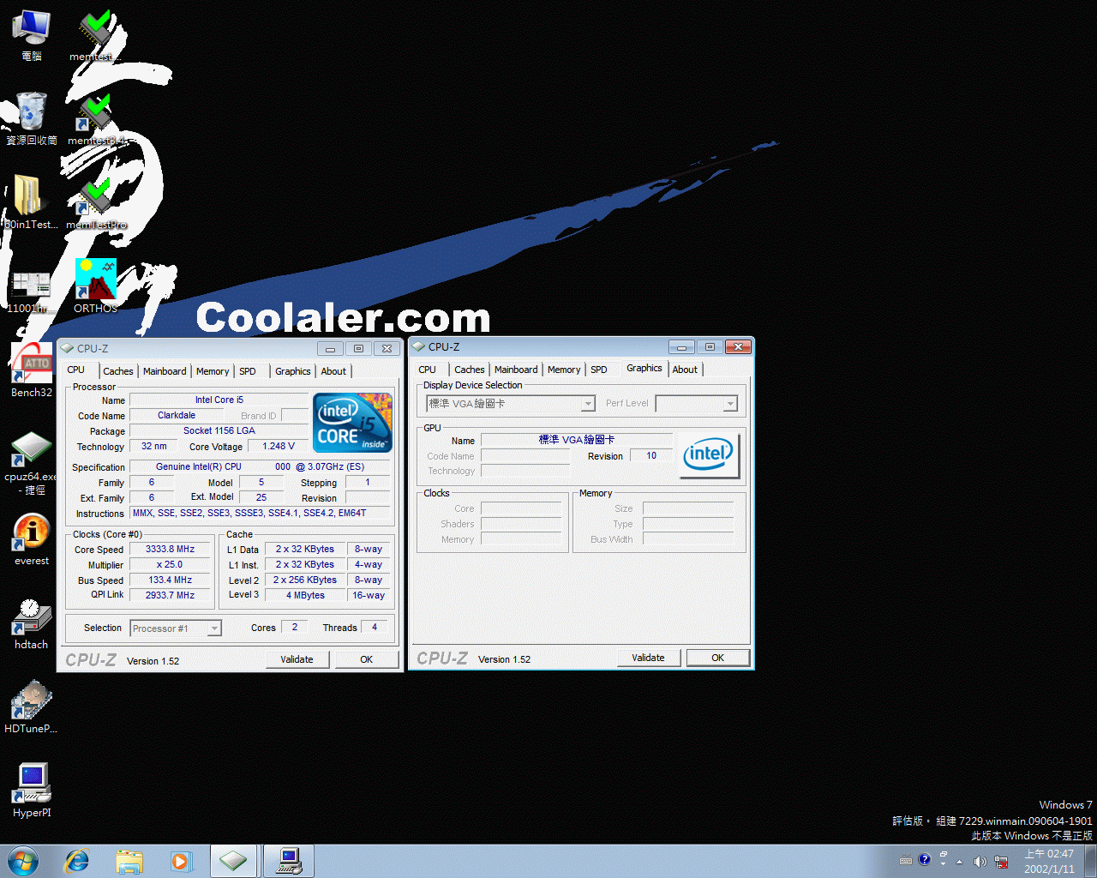Click the GPU Name field 標準 VGA 繪圖卡

point(577,440)
